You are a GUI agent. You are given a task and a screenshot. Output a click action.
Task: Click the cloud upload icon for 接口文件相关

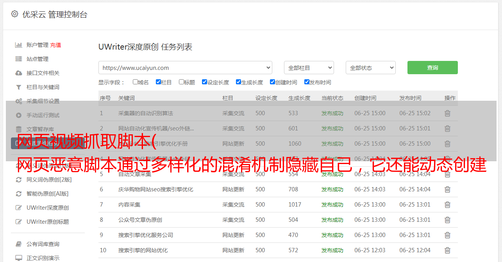18,73
